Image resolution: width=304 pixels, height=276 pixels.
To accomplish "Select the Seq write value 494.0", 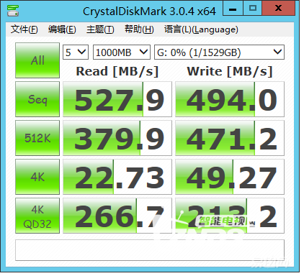I will coord(230,99).
